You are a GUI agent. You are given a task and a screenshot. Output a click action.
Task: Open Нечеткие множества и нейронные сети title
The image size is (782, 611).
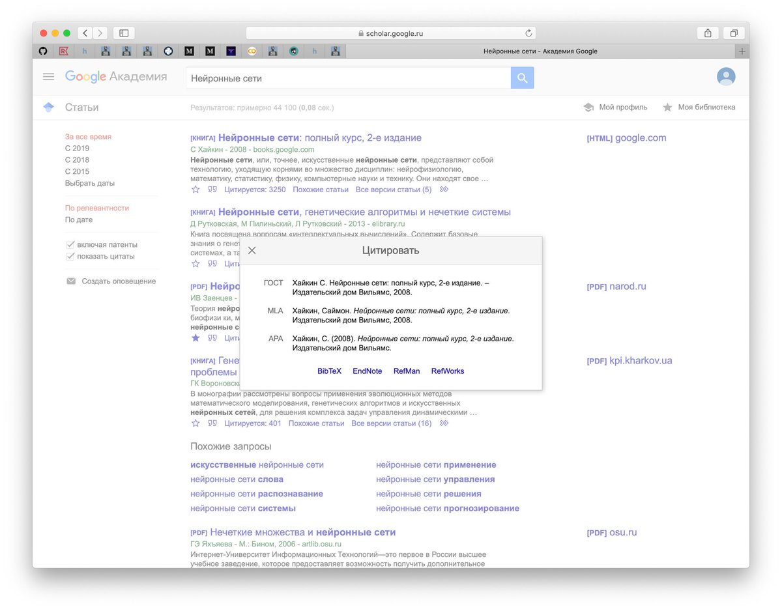303,533
